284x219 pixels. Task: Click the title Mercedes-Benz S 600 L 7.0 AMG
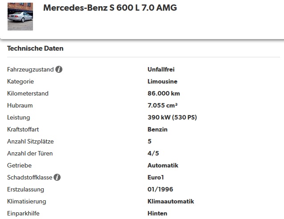tap(110, 8)
